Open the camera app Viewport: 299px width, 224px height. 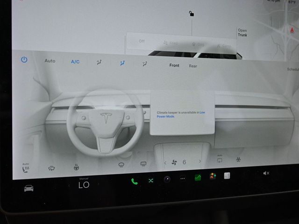(x=167, y=179)
